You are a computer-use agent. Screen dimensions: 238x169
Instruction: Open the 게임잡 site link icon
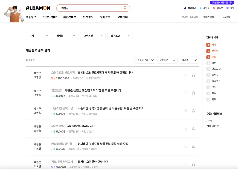pos(201,8)
